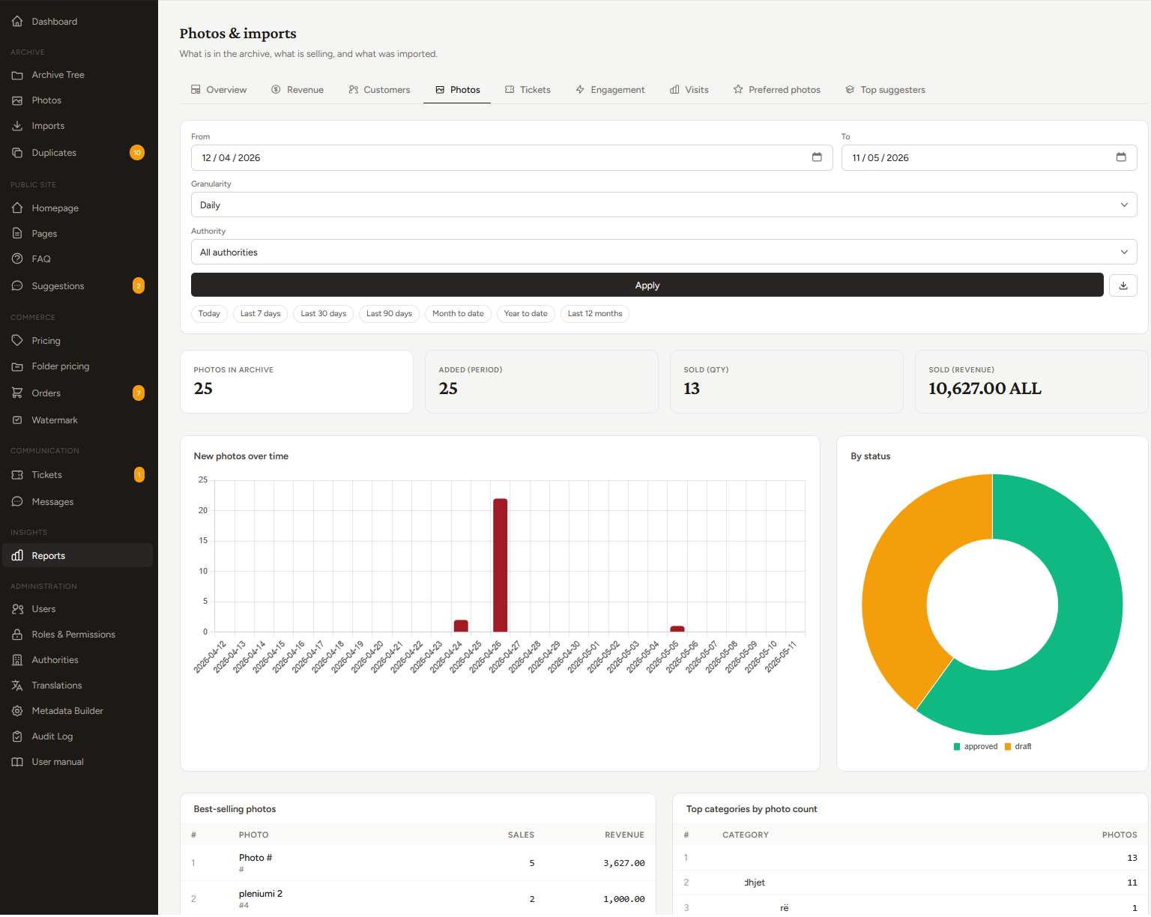
Task: Click the Audit Log clipboard icon
Action: [x=17, y=736]
